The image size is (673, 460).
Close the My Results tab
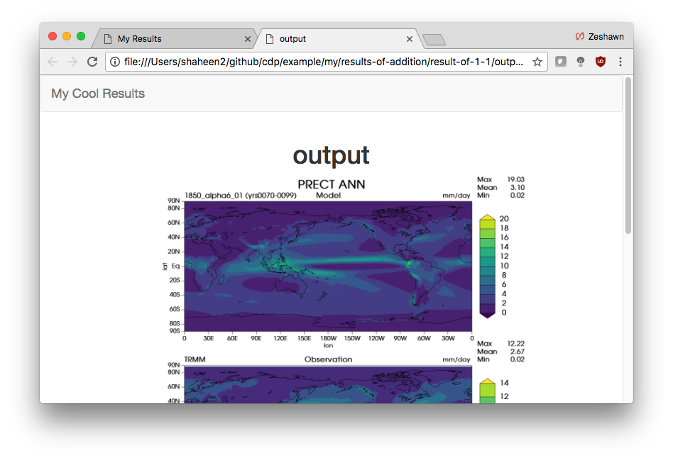(247, 39)
